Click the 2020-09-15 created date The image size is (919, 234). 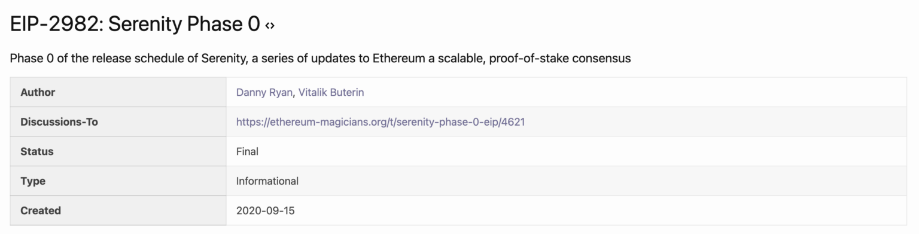point(266,211)
